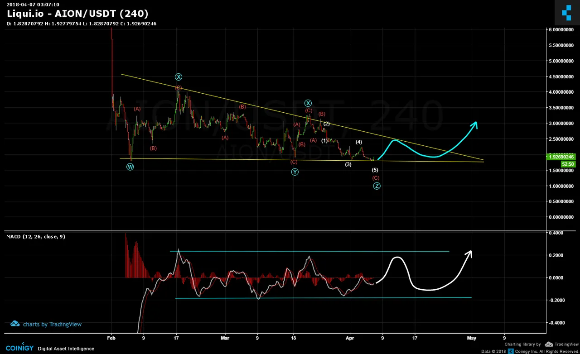Click the candle countdown label 52:50
580x354 pixels.
pos(568,164)
